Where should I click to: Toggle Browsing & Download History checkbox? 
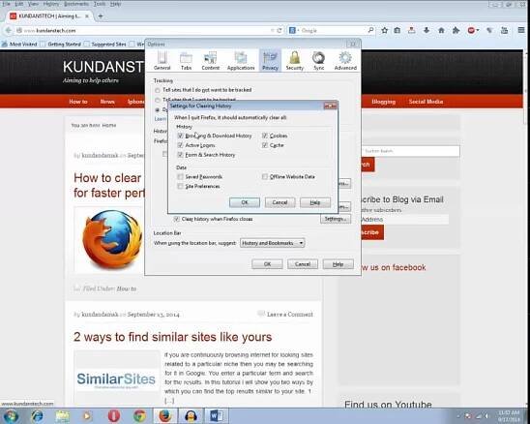[181, 136]
